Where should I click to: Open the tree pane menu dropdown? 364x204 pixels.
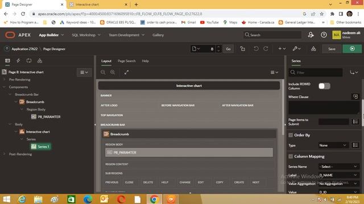pos(84,73)
